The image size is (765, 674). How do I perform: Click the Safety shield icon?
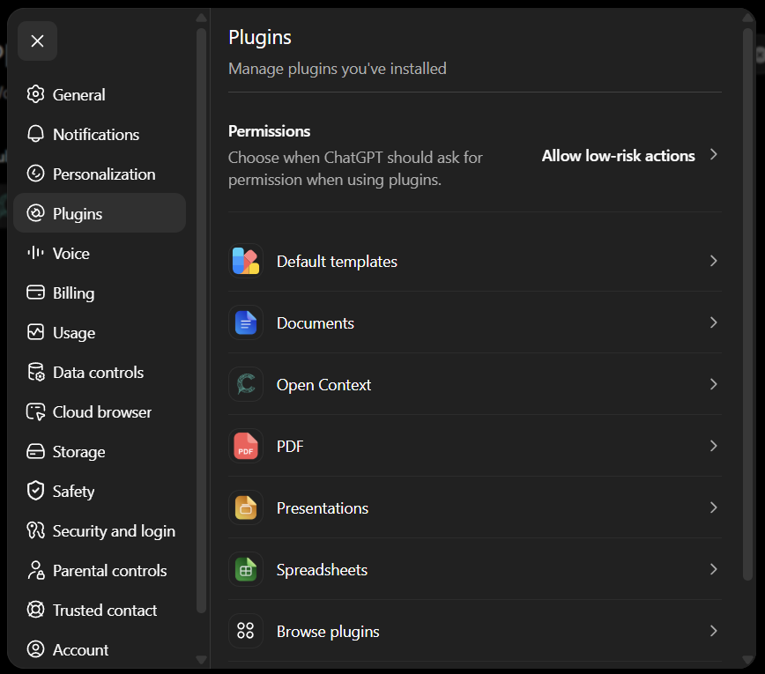[35, 491]
